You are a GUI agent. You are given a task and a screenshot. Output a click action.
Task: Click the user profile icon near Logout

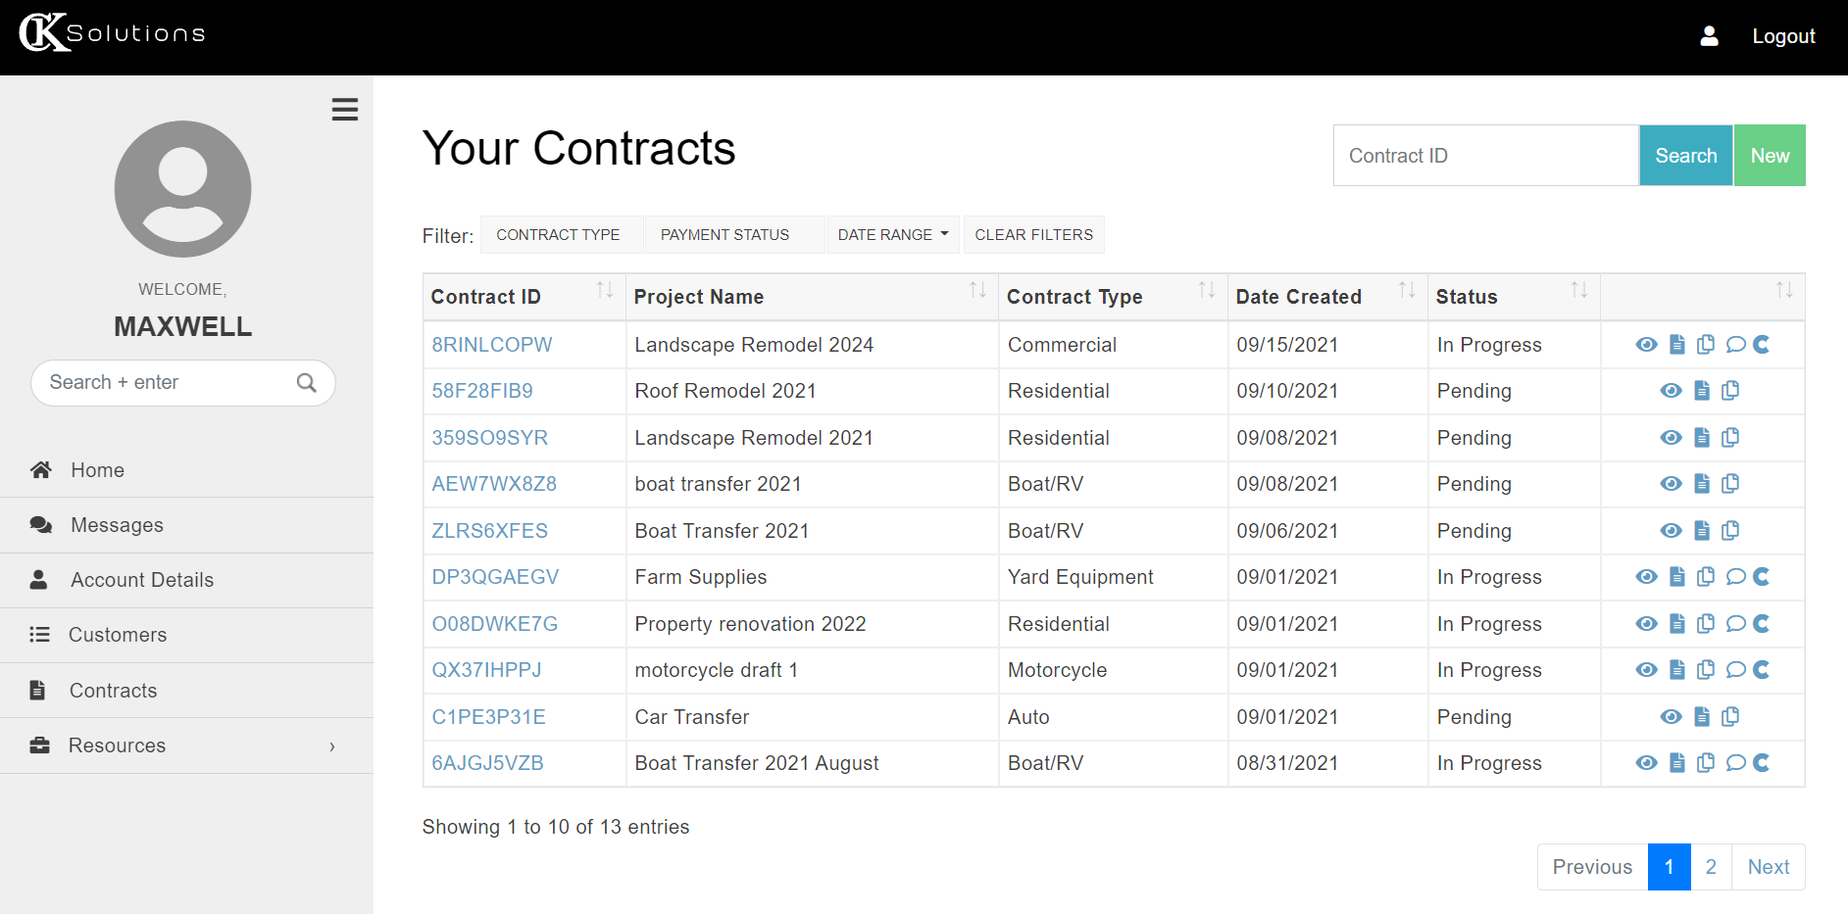pos(1709,36)
